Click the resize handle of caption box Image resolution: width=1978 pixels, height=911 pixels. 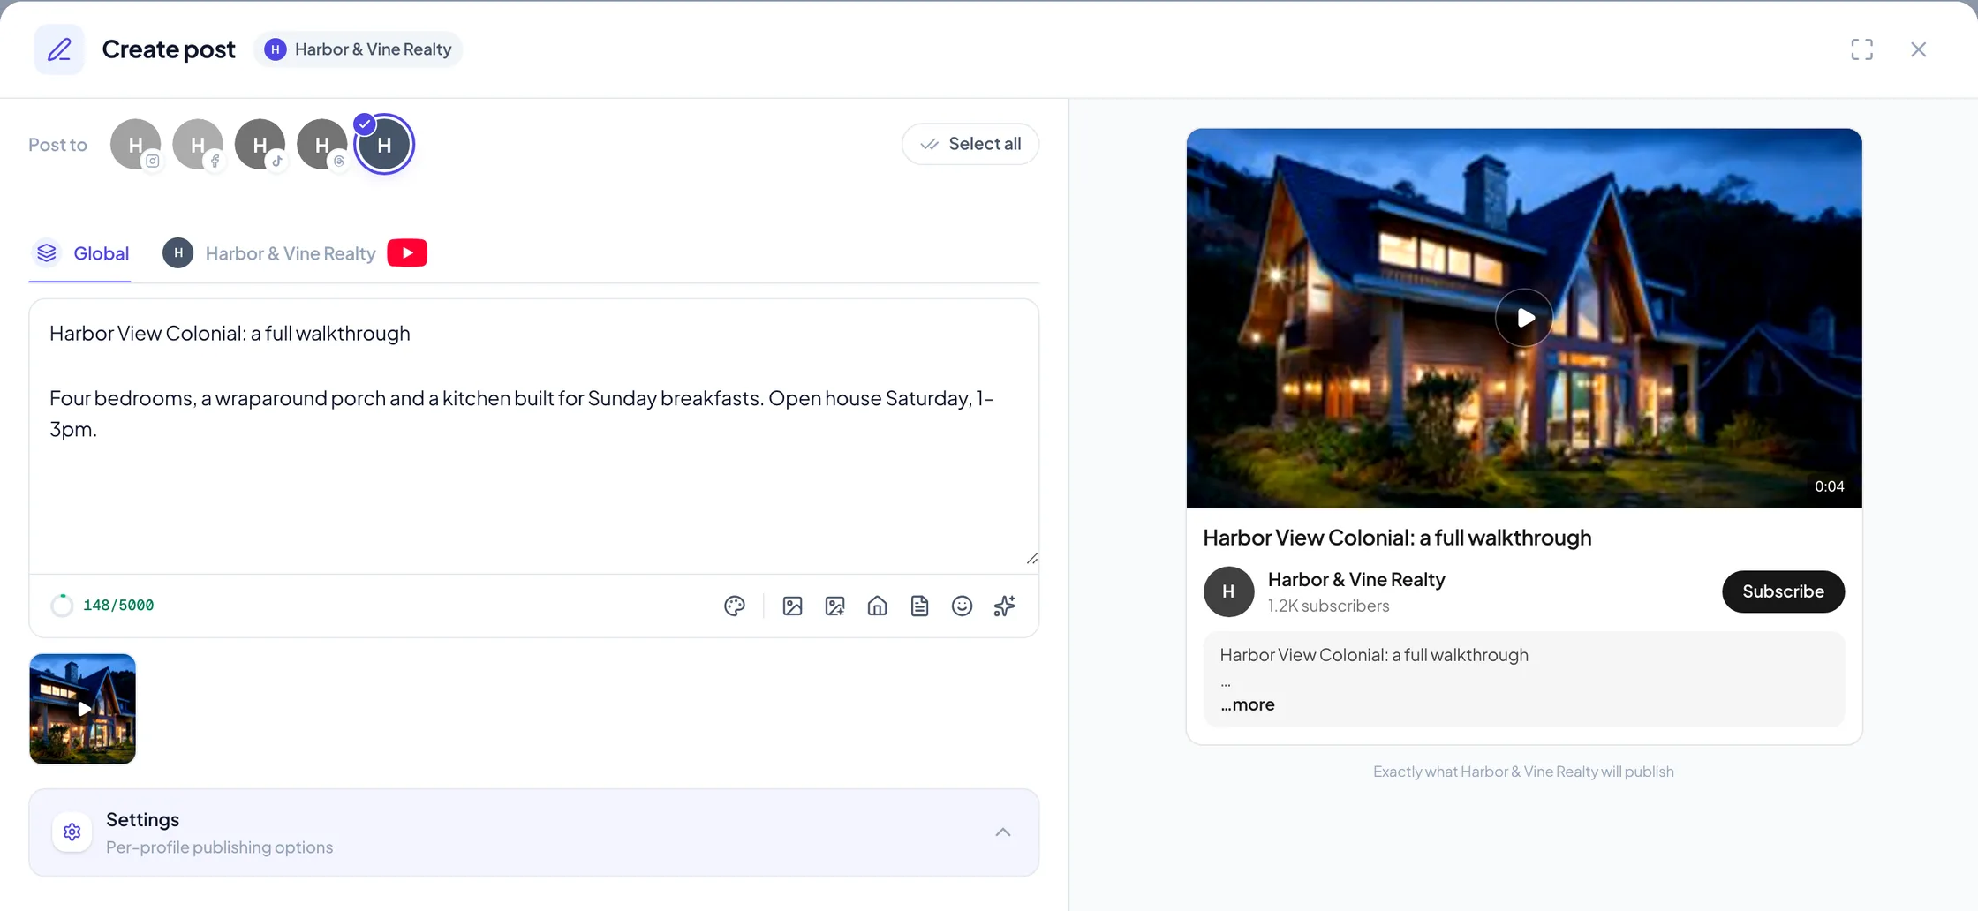[1031, 559]
